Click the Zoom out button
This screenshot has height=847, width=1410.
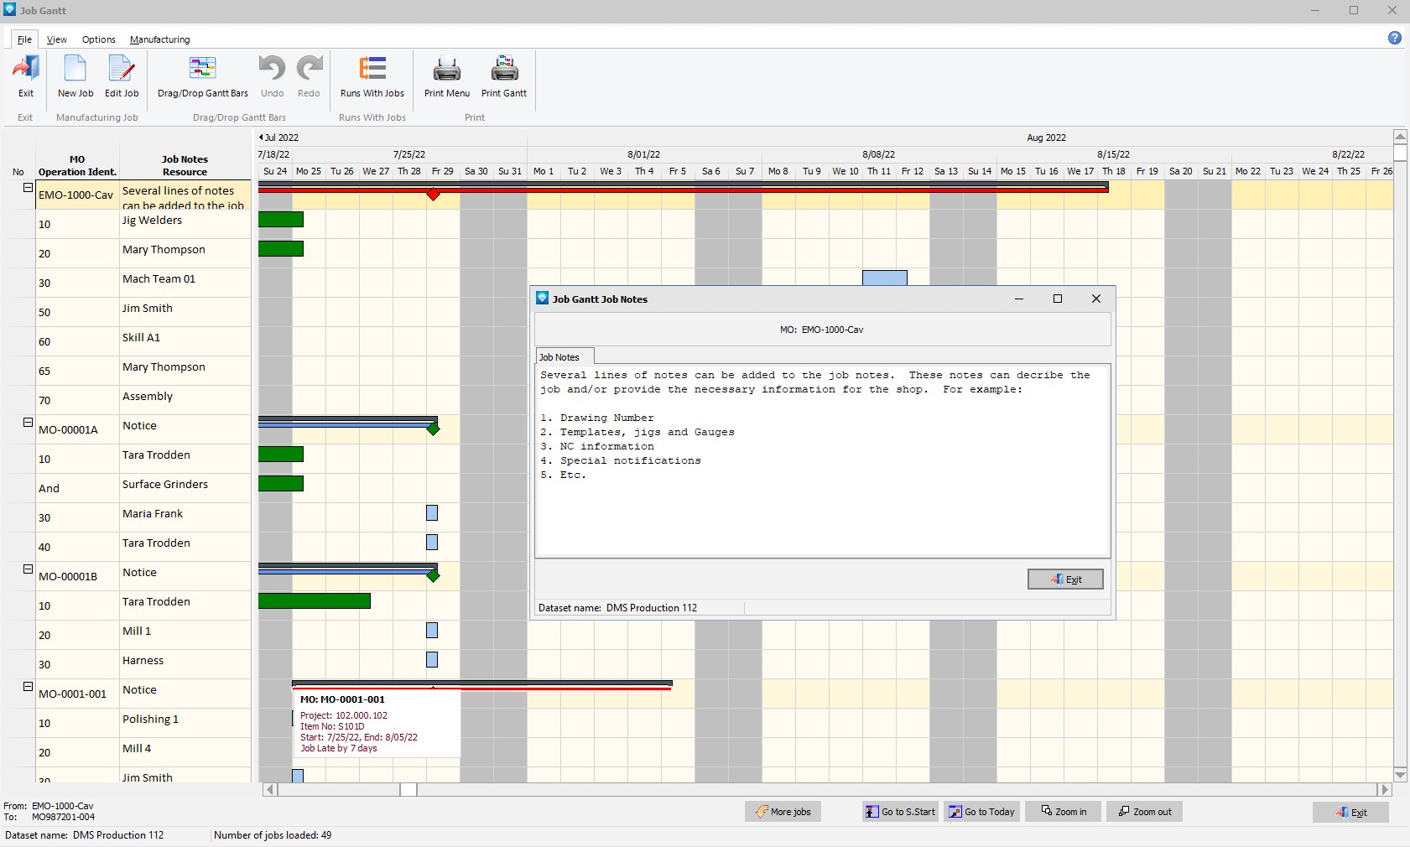1144,812
